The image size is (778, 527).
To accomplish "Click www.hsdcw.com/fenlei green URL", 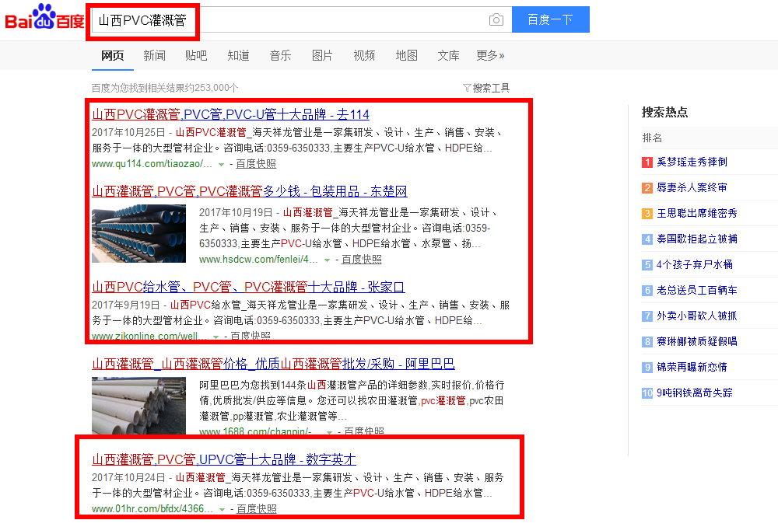I will pyautogui.click(x=258, y=260).
